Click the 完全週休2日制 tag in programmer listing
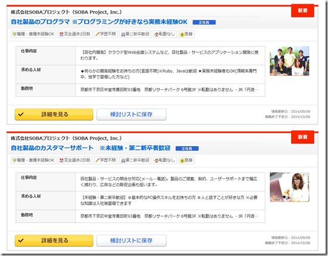 coord(75,34)
